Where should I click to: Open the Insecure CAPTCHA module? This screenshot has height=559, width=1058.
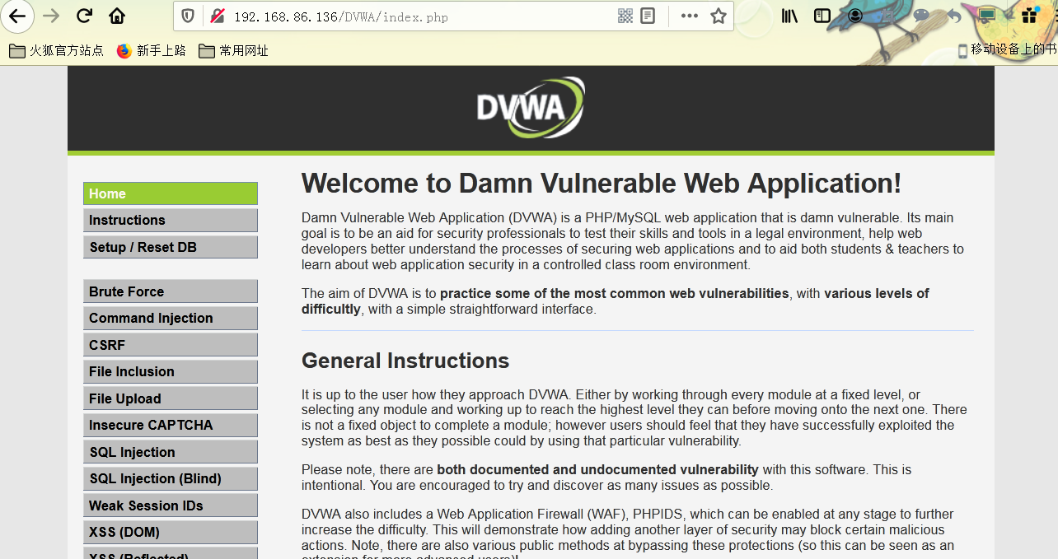[171, 425]
